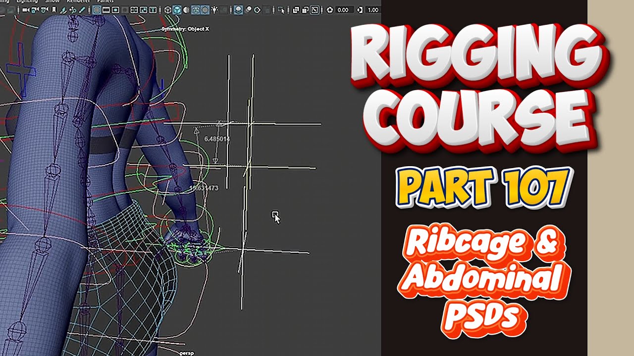This screenshot has height=356, width=634.
Task: Toggle the Resolution Gate display
Action: 115,10
